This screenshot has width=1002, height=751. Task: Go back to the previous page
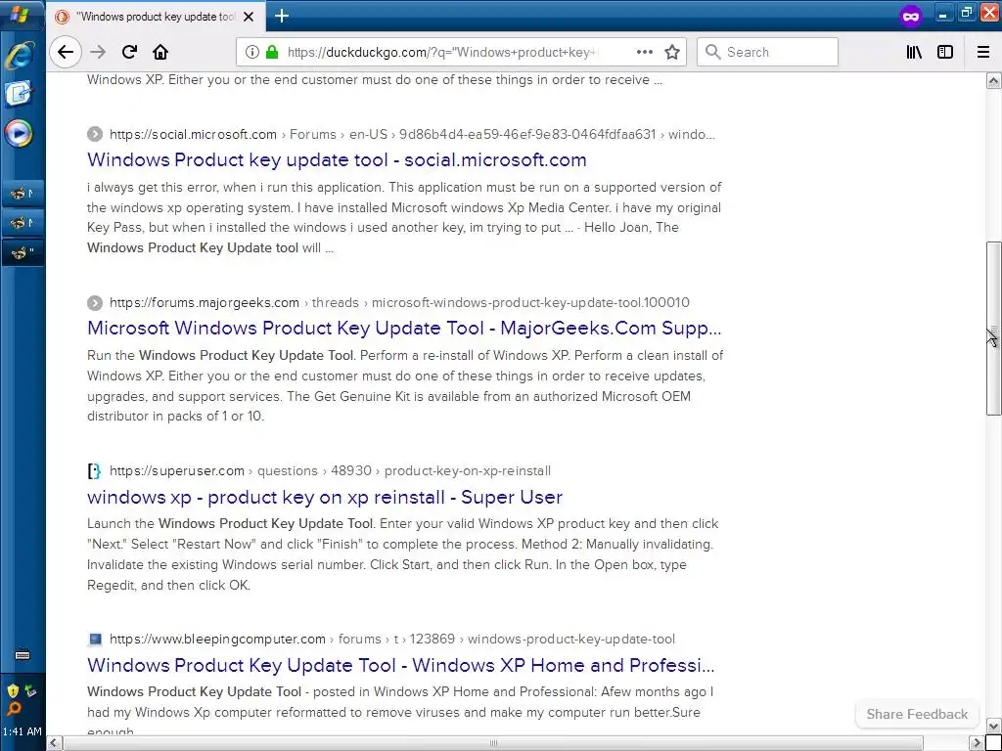tap(66, 52)
